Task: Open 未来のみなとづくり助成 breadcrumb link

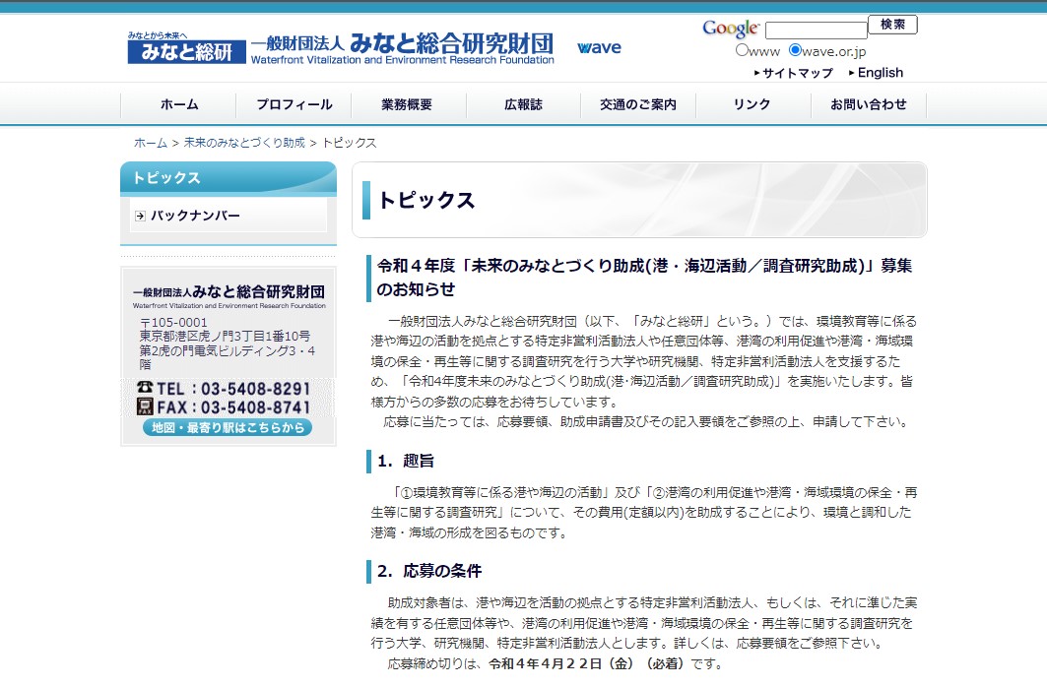Action: point(244,143)
